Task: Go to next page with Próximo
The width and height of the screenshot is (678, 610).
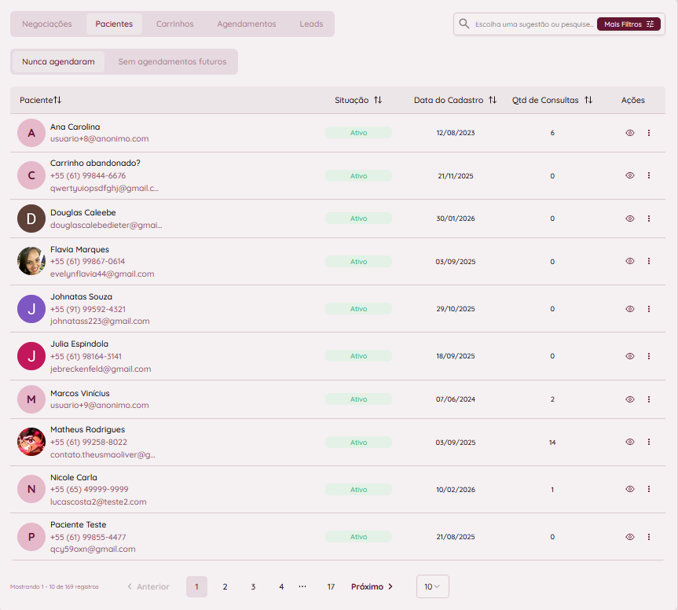Action: tap(372, 586)
